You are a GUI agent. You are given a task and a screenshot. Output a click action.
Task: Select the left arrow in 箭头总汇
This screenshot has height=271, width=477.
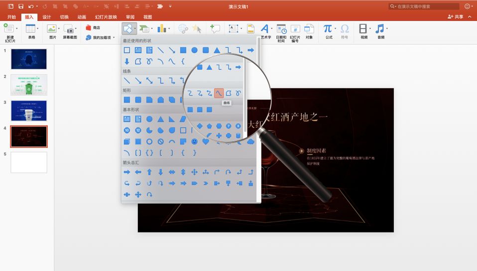point(138,172)
